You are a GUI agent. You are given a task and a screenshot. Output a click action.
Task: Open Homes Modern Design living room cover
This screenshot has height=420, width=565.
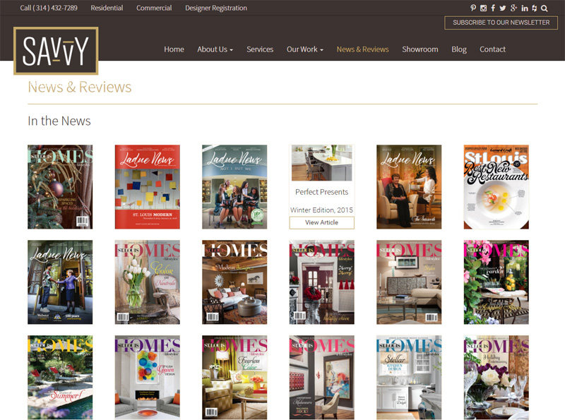coord(234,282)
